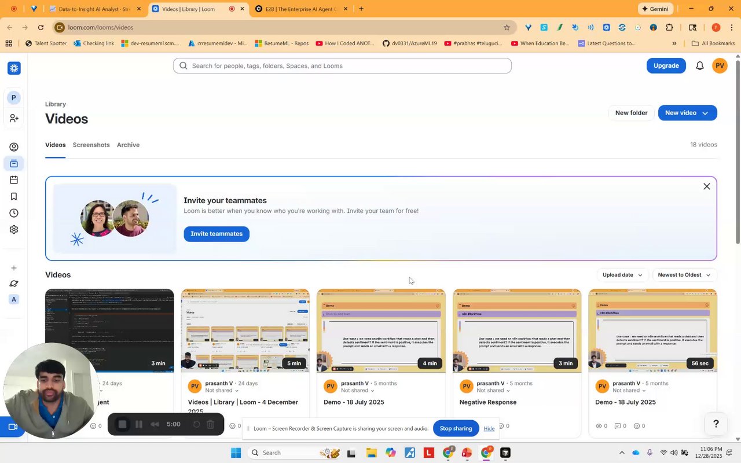This screenshot has width=741, height=463.
Task: Open the A space sidebar icon
Action: [14, 299]
